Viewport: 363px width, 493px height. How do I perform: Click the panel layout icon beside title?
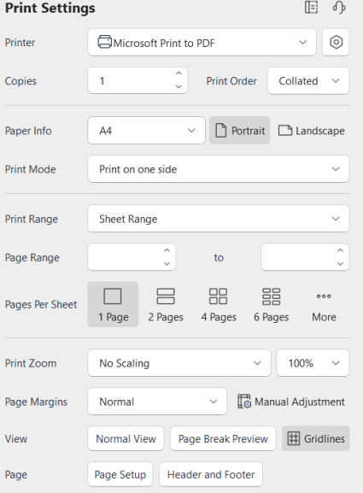311,7
